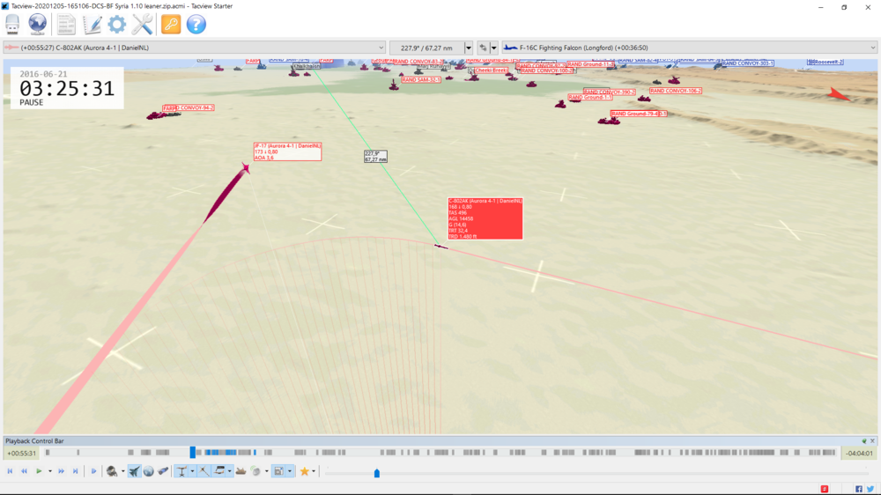The width and height of the screenshot is (881, 495).
Task: Select the RAND CONVOY-106-2 label
Action: pos(676,91)
